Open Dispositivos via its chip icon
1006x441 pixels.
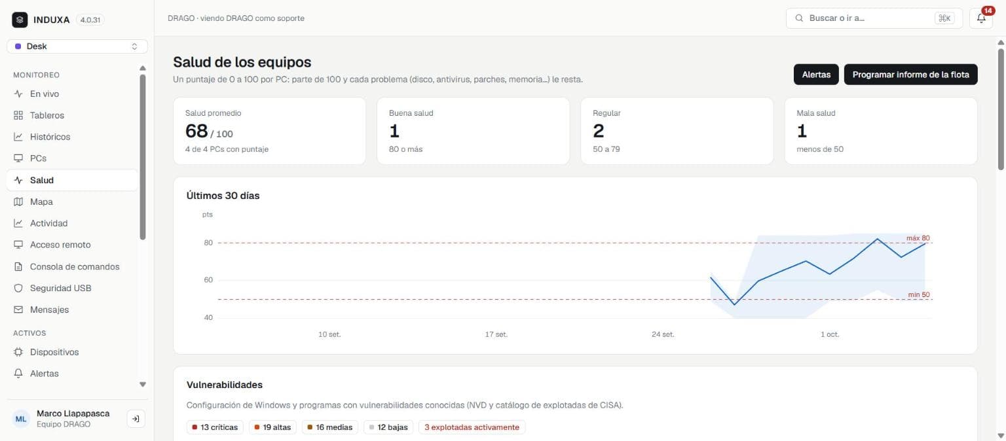point(18,352)
